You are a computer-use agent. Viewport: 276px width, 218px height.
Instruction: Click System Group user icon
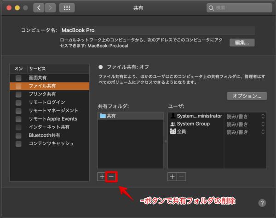tap(173, 124)
